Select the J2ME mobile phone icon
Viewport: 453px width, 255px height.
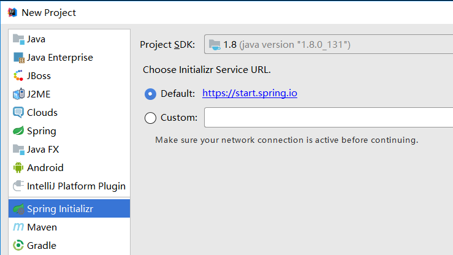click(x=18, y=94)
